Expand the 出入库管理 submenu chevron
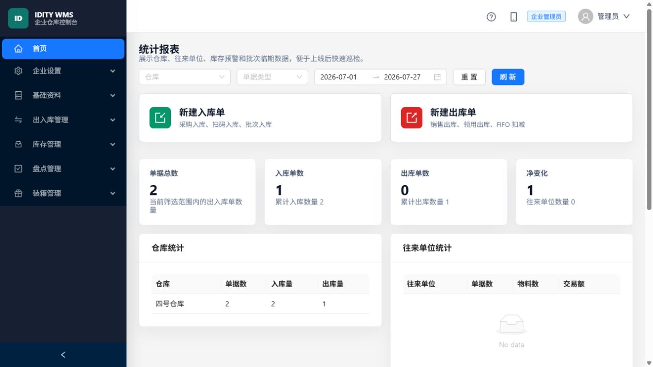Image resolution: width=653 pixels, height=367 pixels. [x=113, y=120]
